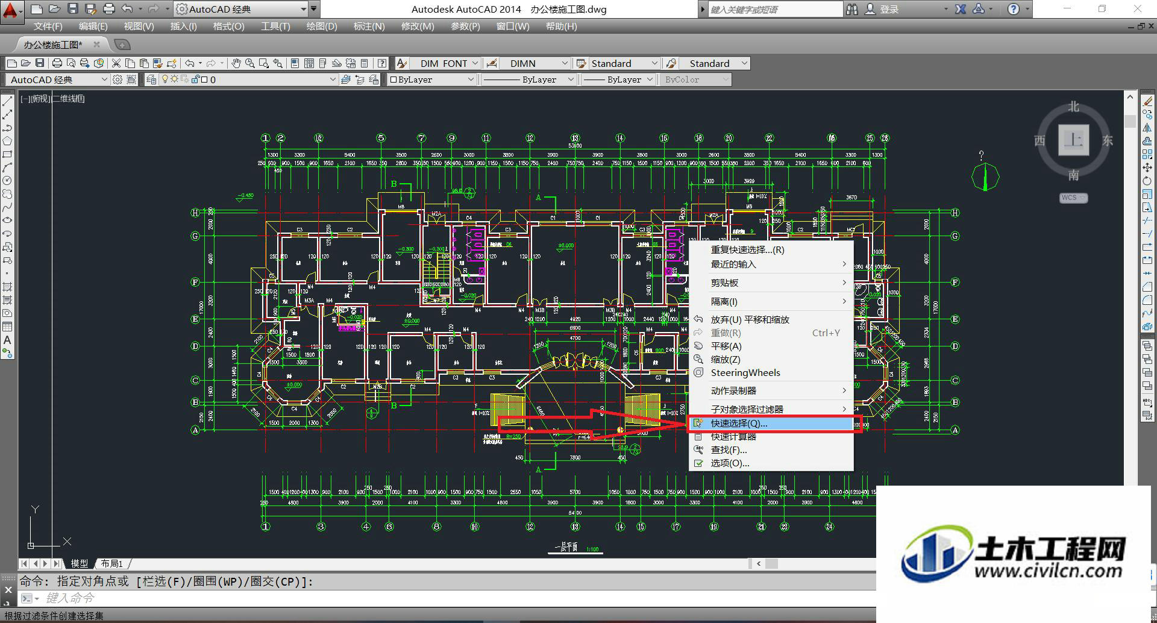The image size is (1157, 623).
Task: Click the Match Properties brush icon
Action: (158, 63)
